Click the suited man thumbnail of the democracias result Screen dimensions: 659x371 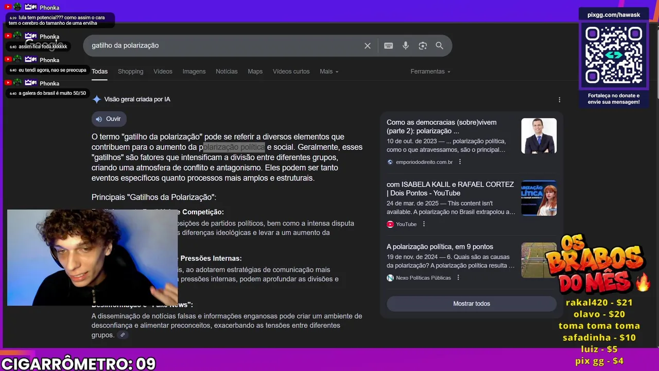pyautogui.click(x=539, y=136)
